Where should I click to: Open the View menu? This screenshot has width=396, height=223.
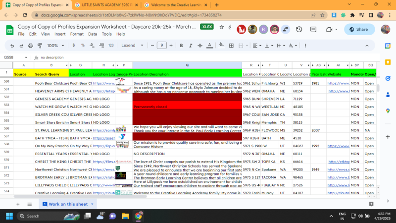[46, 34]
